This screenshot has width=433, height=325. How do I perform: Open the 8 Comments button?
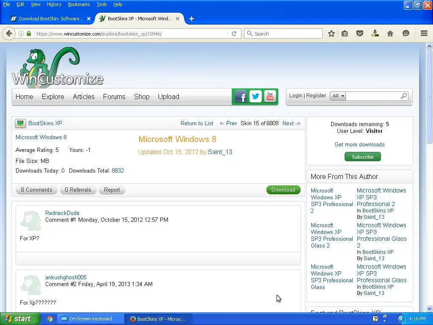36,190
